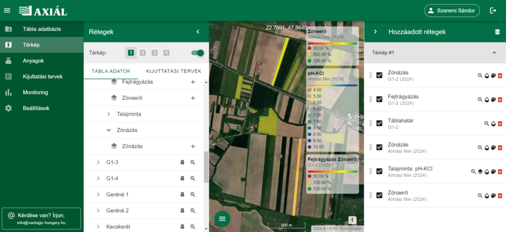Delete the Táblahatár G1-2 layer
This screenshot has width=506, height=232.
(500, 123)
